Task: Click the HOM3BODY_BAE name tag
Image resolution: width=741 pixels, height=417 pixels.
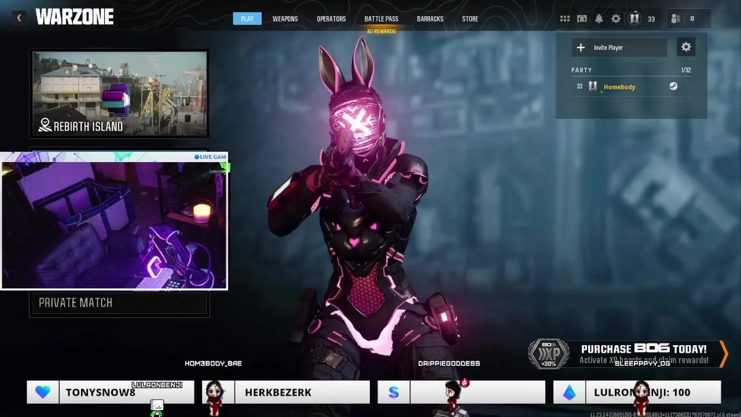Action: pyautogui.click(x=213, y=363)
